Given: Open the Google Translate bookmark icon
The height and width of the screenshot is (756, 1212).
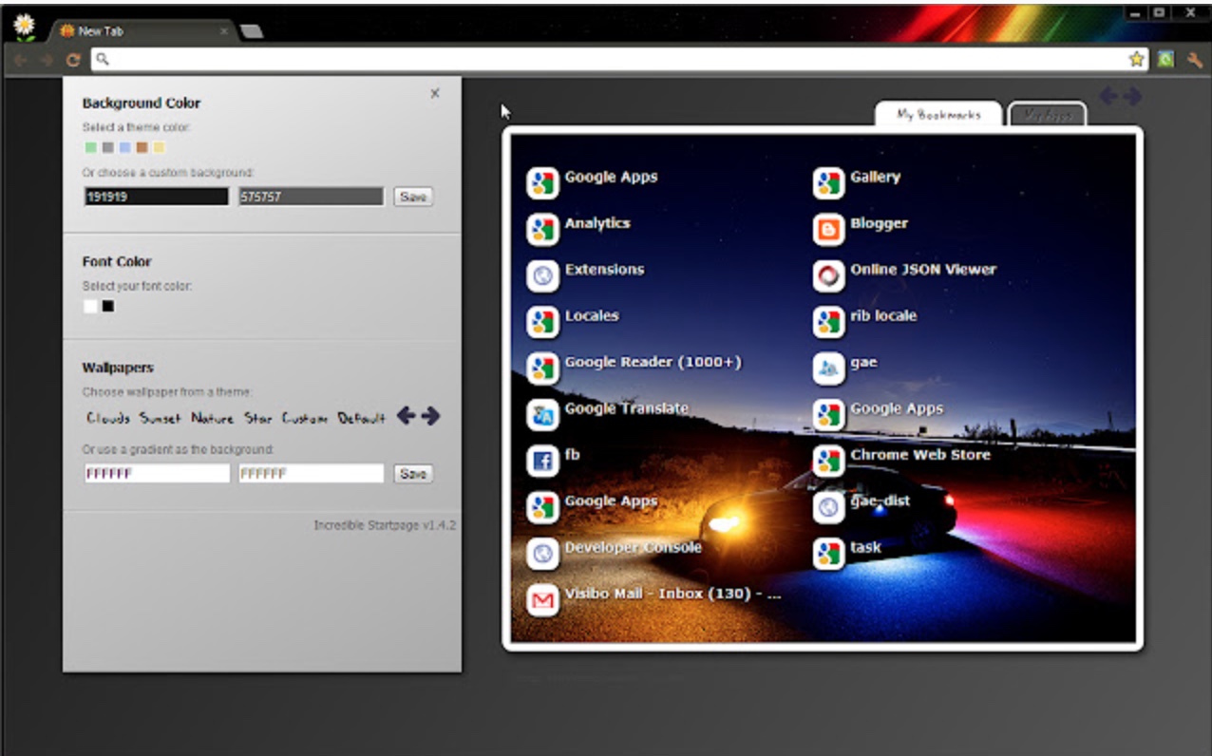Looking at the screenshot, I should (x=542, y=414).
